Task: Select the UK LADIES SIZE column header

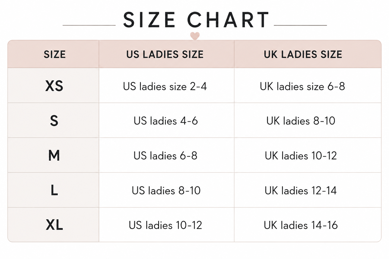Action: click(303, 55)
